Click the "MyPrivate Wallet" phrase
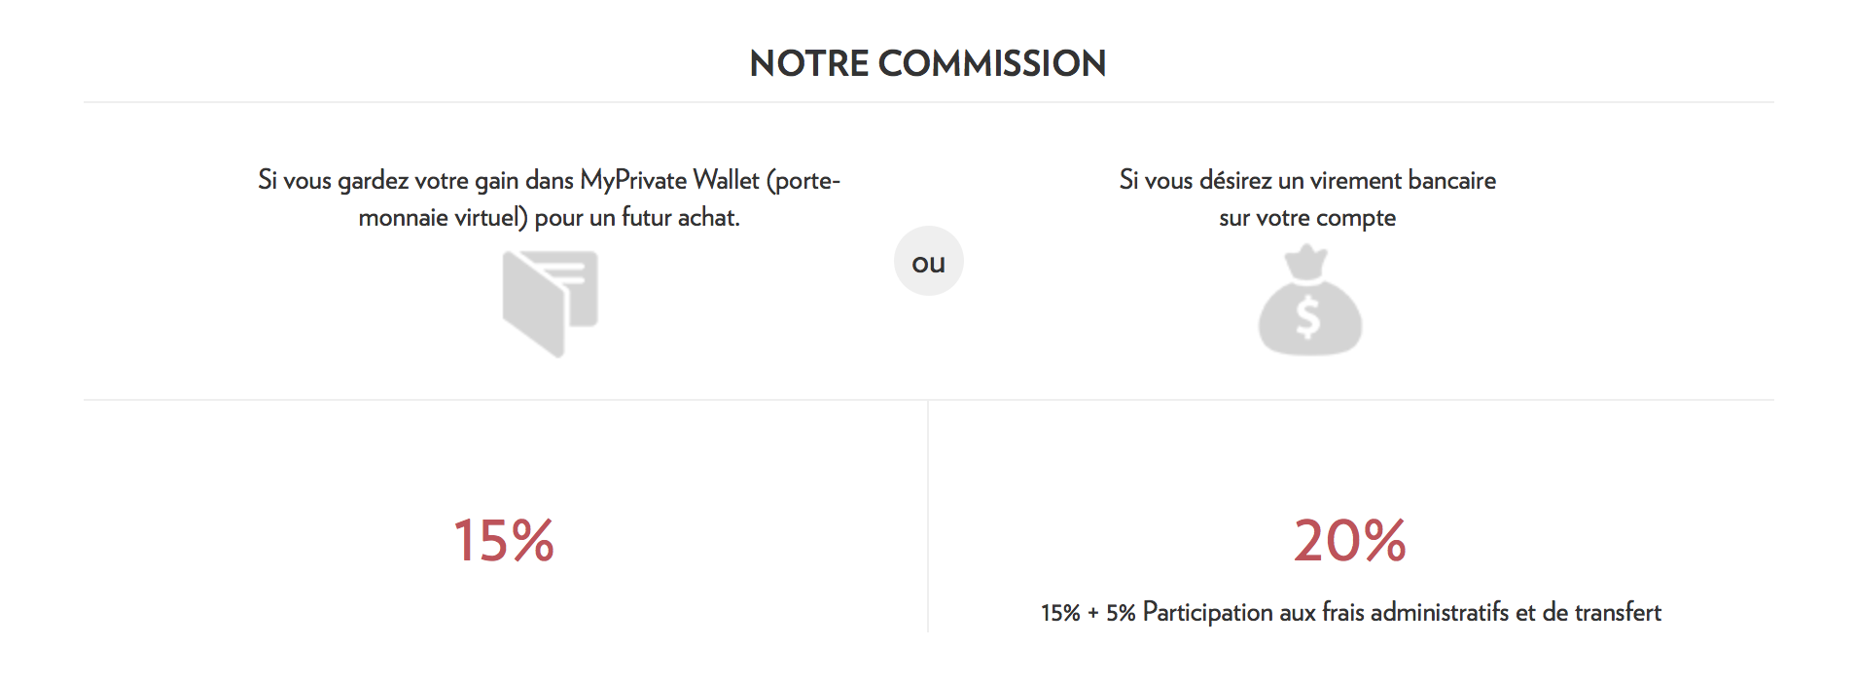This screenshot has height=683, width=1856. click(669, 181)
